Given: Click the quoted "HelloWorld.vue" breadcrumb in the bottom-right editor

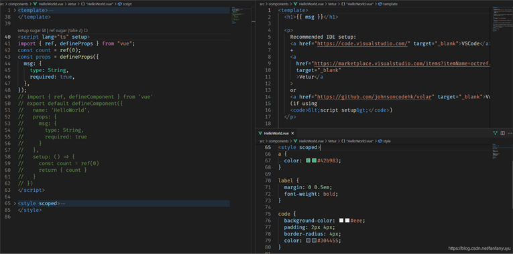Looking at the screenshot, I should point(357,141).
